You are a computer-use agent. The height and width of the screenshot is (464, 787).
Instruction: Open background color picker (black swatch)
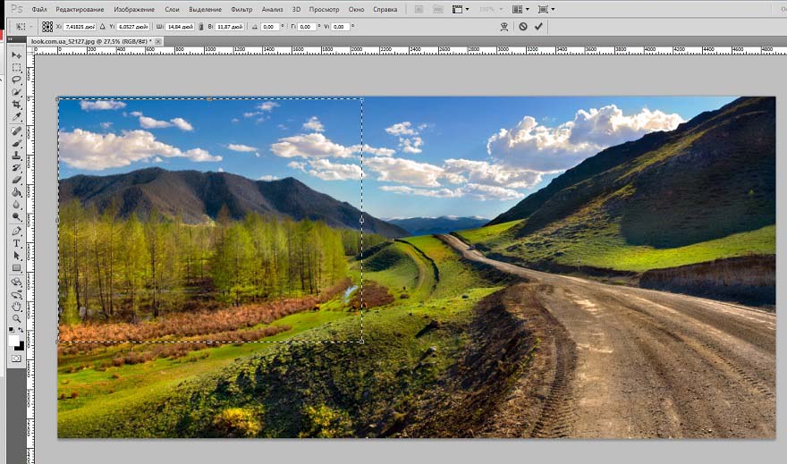[x=21, y=347]
